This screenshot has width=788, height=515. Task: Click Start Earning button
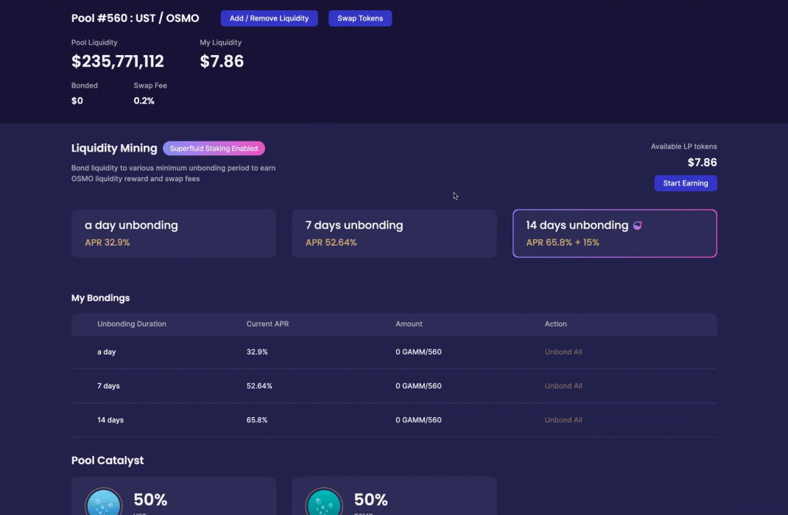click(686, 183)
